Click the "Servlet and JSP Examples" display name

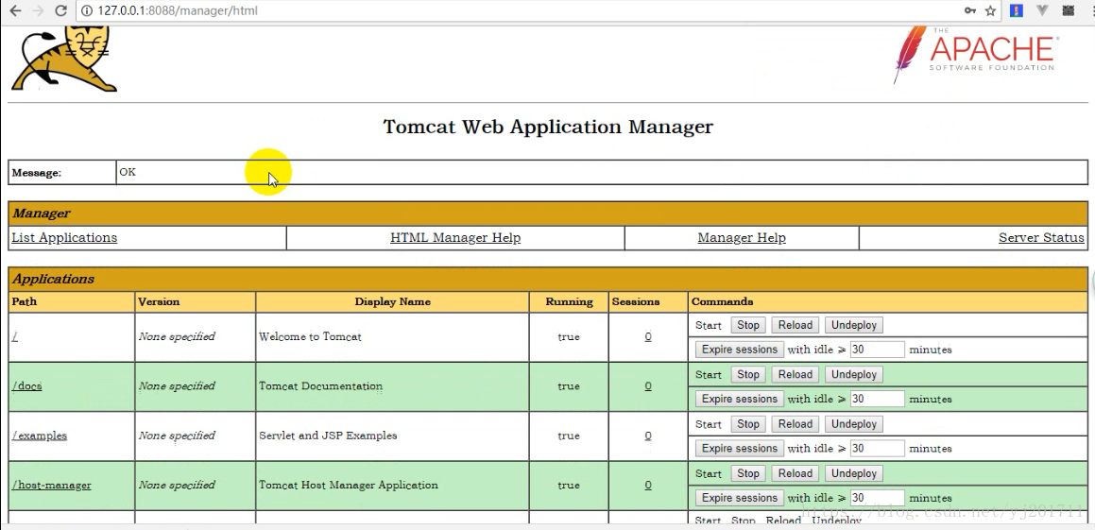[x=328, y=436]
